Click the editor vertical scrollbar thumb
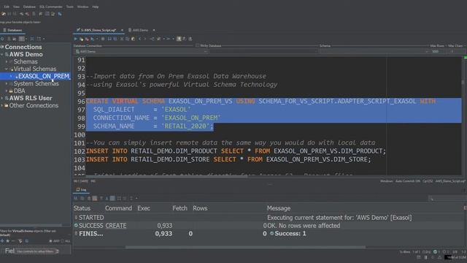Viewport: 467px width, 263px height. (463, 82)
